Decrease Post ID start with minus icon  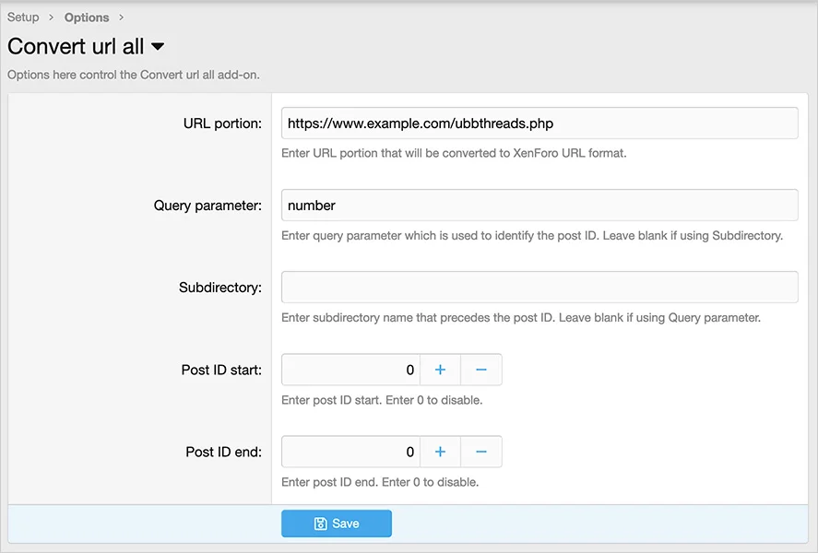pos(480,370)
